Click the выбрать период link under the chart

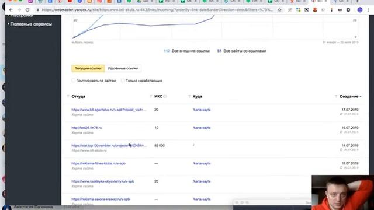click(x=82, y=43)
